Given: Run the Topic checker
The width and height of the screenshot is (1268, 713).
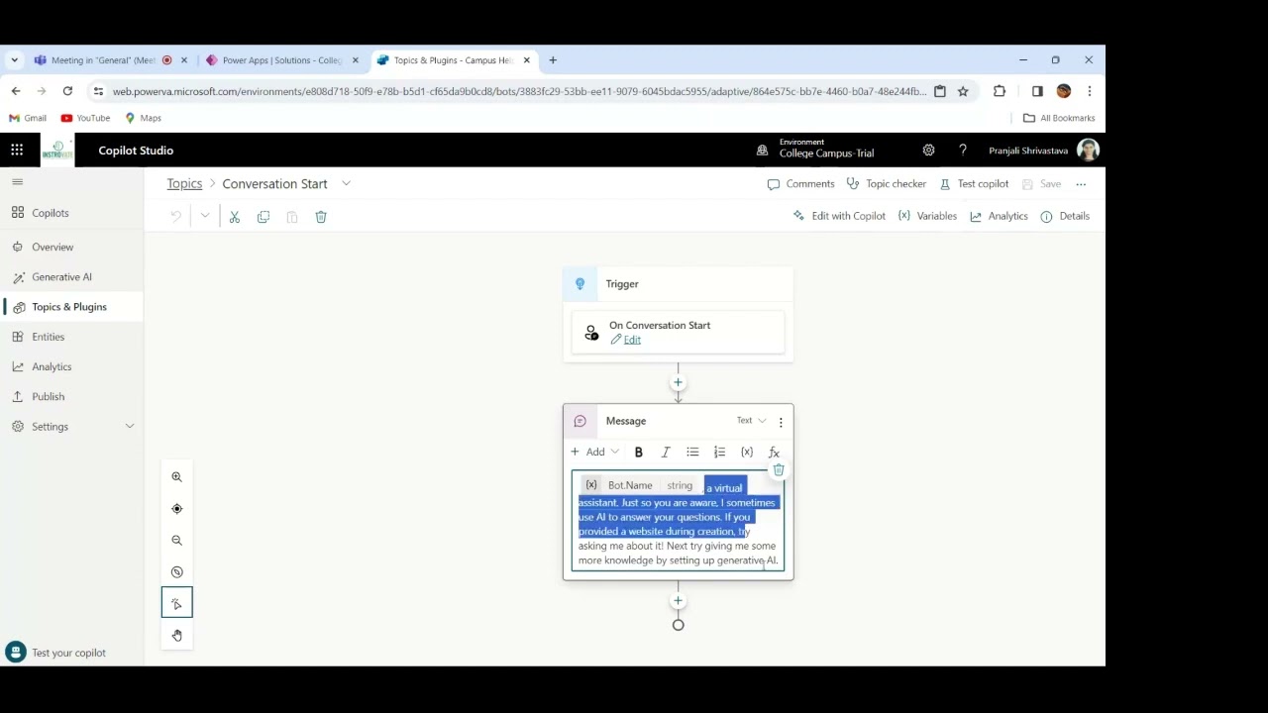Looking at the screenshot, I should tap(887, 184).
